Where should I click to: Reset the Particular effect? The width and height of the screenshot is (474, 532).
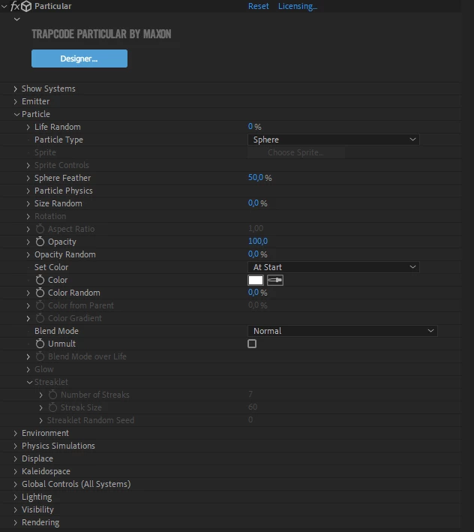pos(258,6)
